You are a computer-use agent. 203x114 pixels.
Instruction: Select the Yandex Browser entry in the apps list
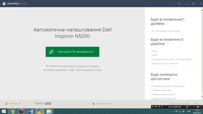pyautogui.click(x=172, y=59)
